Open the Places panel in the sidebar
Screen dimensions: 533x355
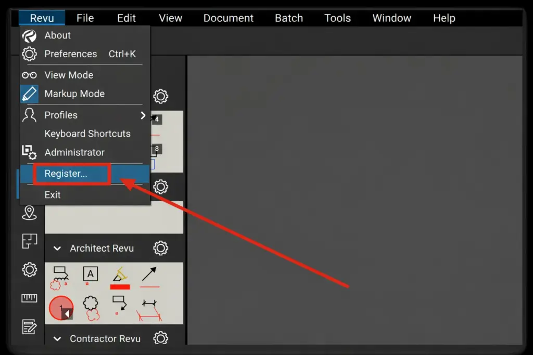tap(29, 213)
